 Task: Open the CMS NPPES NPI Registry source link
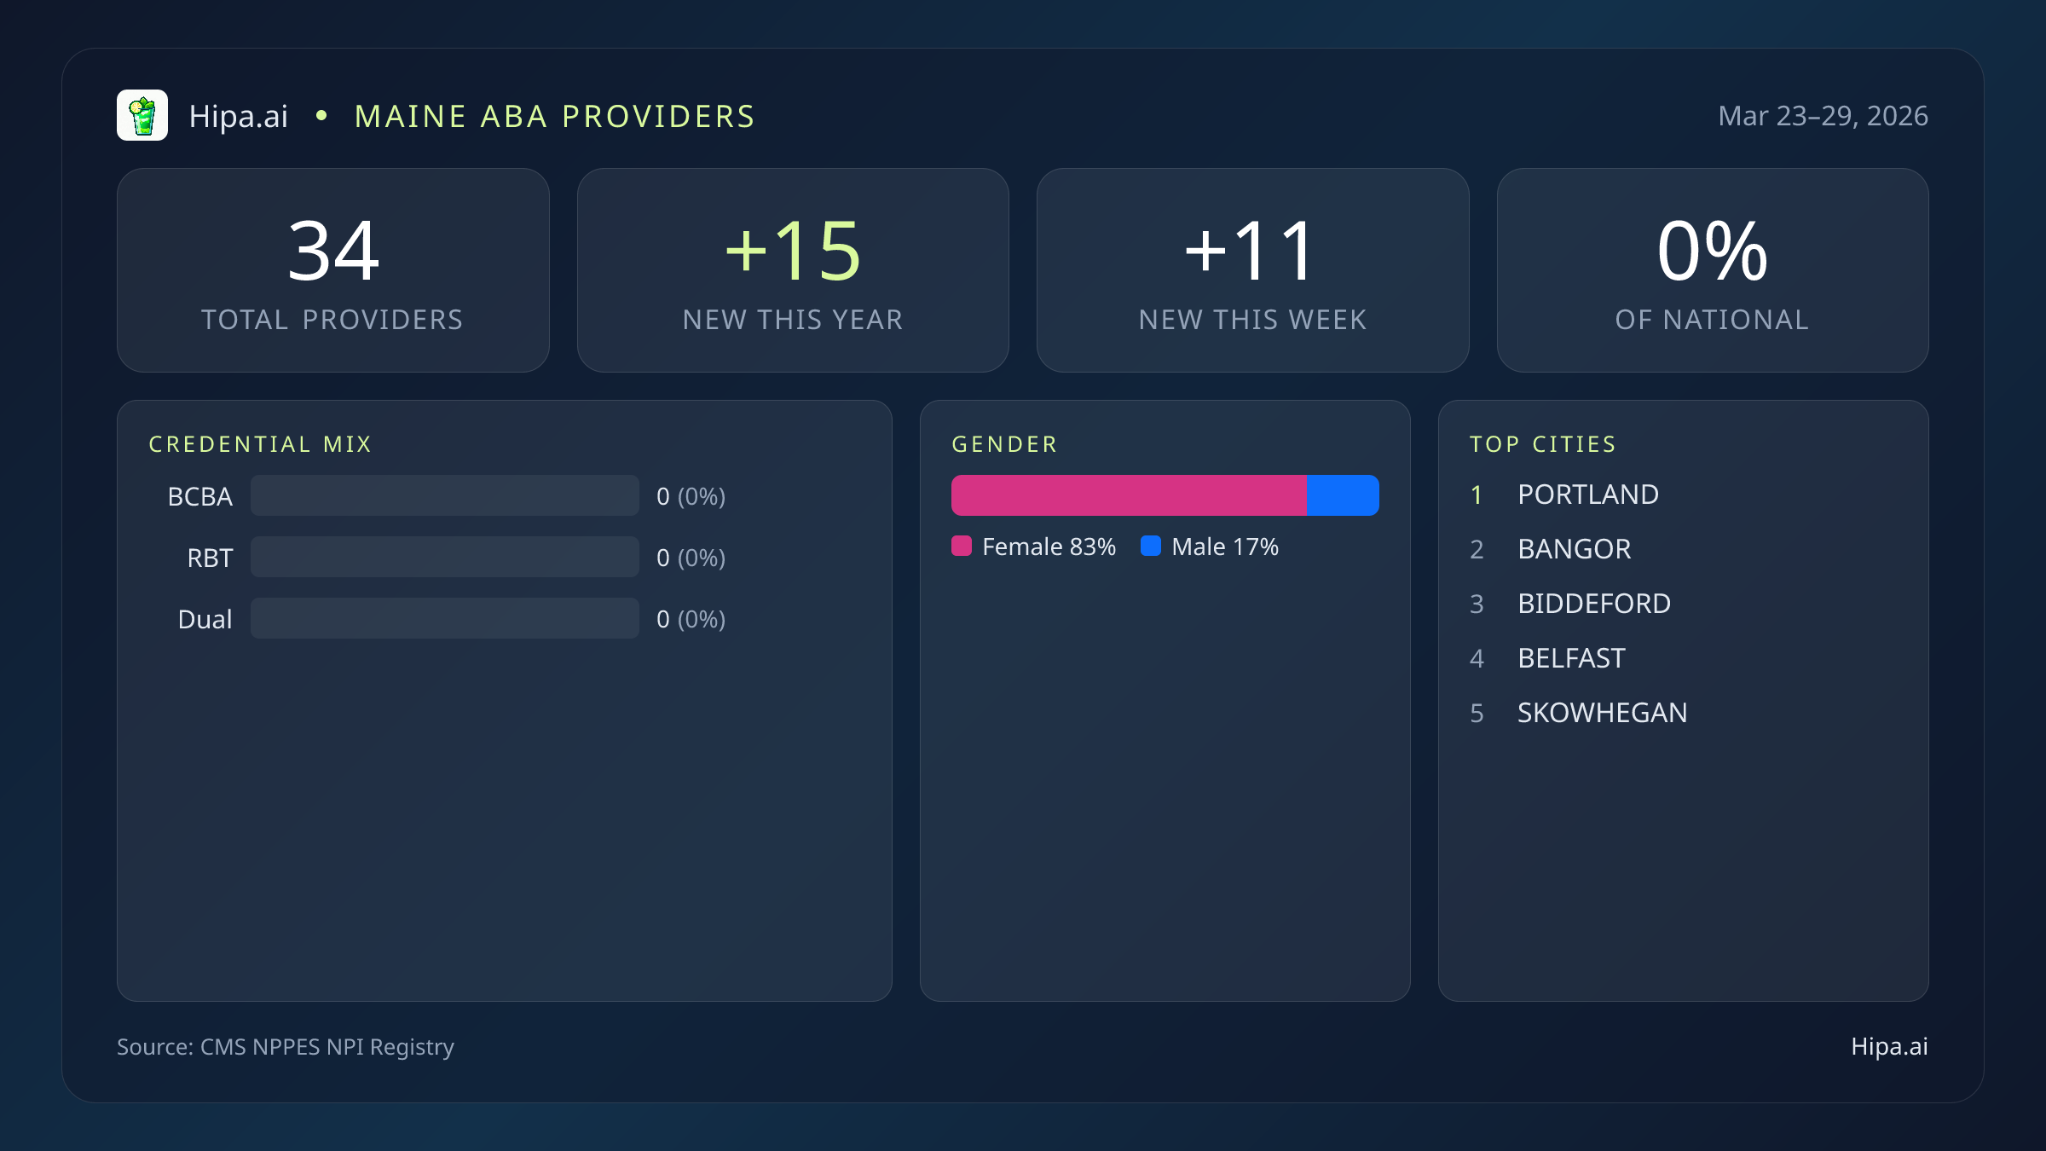tap(286, 1047)
